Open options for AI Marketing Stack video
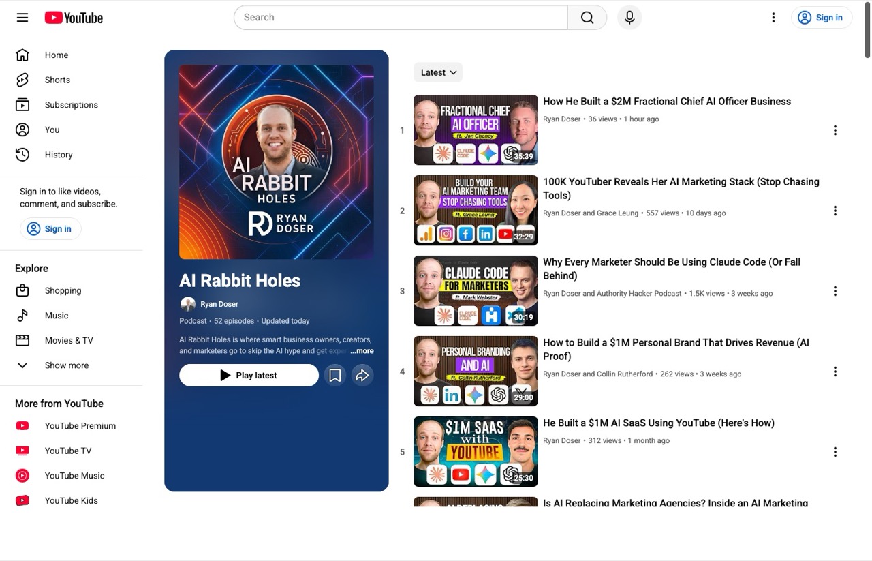The width and height of the screenshot is (872, 561). (x=835, y=211)
